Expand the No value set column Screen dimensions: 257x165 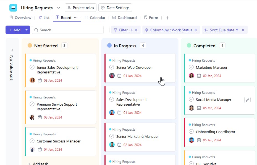click(x=12, y=50)
